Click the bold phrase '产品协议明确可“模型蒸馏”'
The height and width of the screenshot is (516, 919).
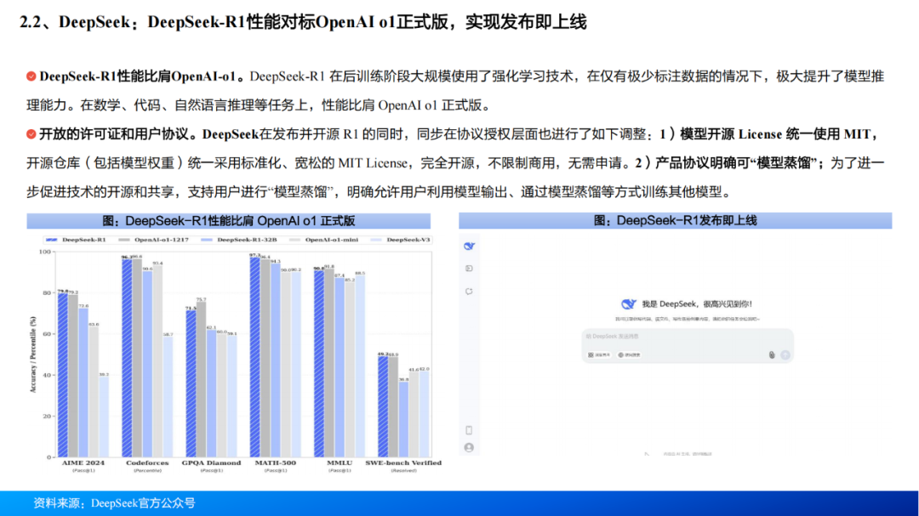(x=736, y=163)
